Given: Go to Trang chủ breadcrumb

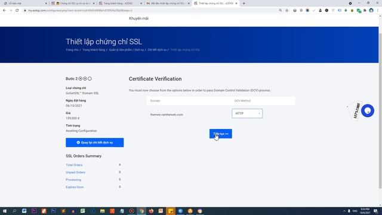Looking at the screenshot, I should click(x=72, y=50).
